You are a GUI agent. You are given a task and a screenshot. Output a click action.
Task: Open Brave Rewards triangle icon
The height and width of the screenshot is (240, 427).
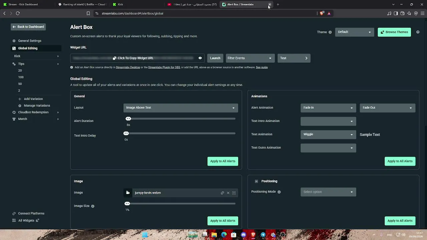[x=329, y=13]
